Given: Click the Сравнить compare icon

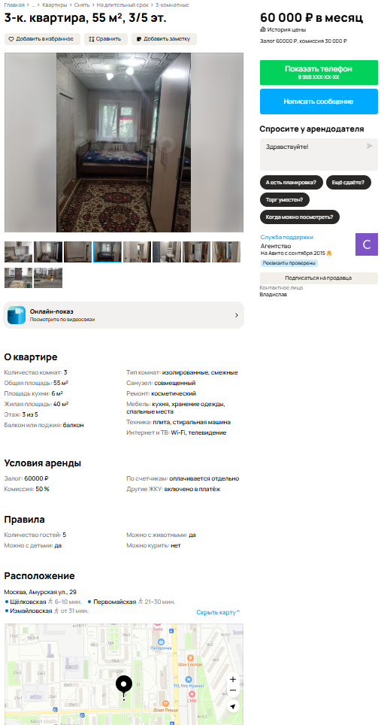Looking at the screenshot, I should point(92,39).
